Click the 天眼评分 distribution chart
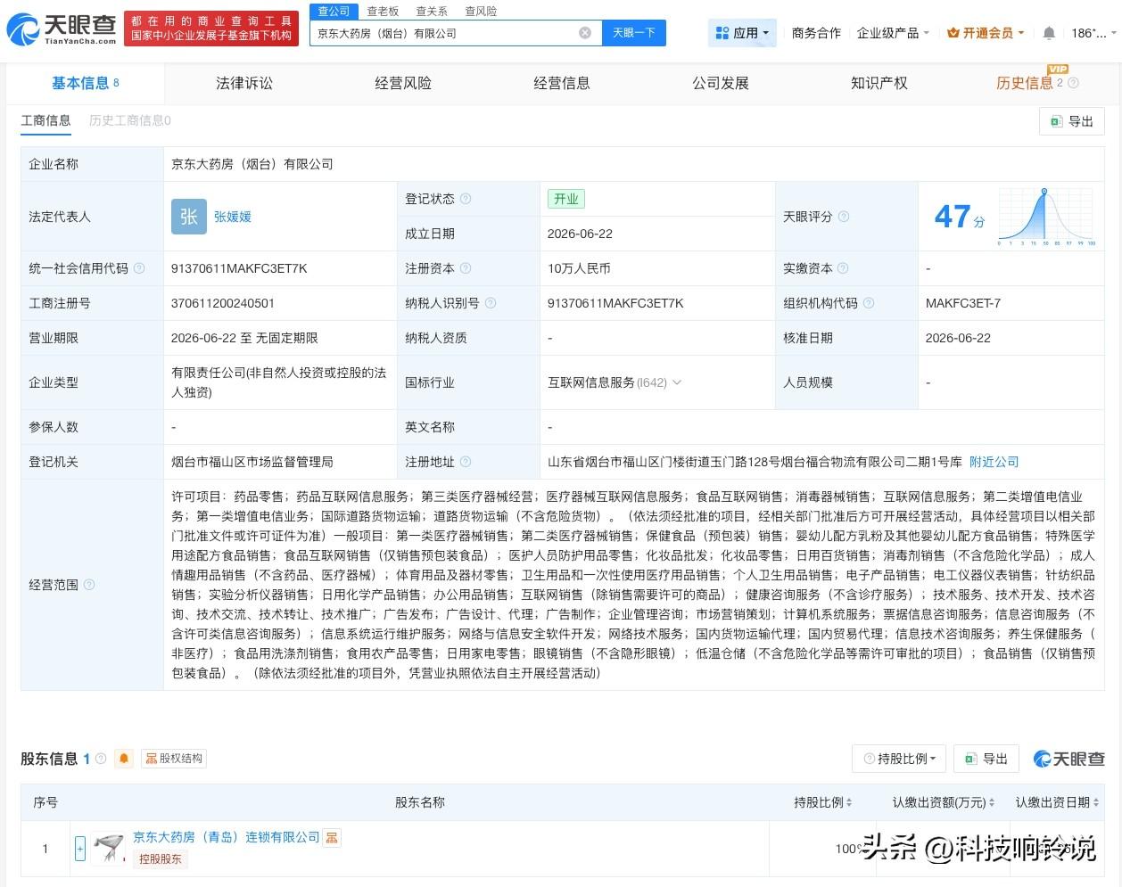This screenshot has height=887, width=1122. tap(1047, 217)
